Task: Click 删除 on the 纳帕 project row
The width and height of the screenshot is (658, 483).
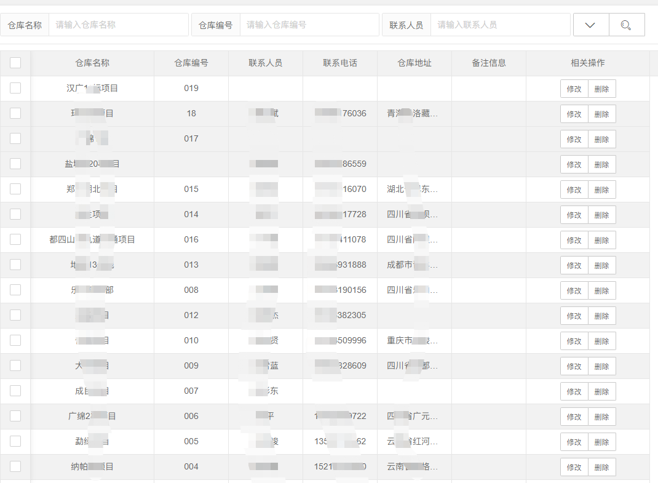Action: (x=601, y=466)
